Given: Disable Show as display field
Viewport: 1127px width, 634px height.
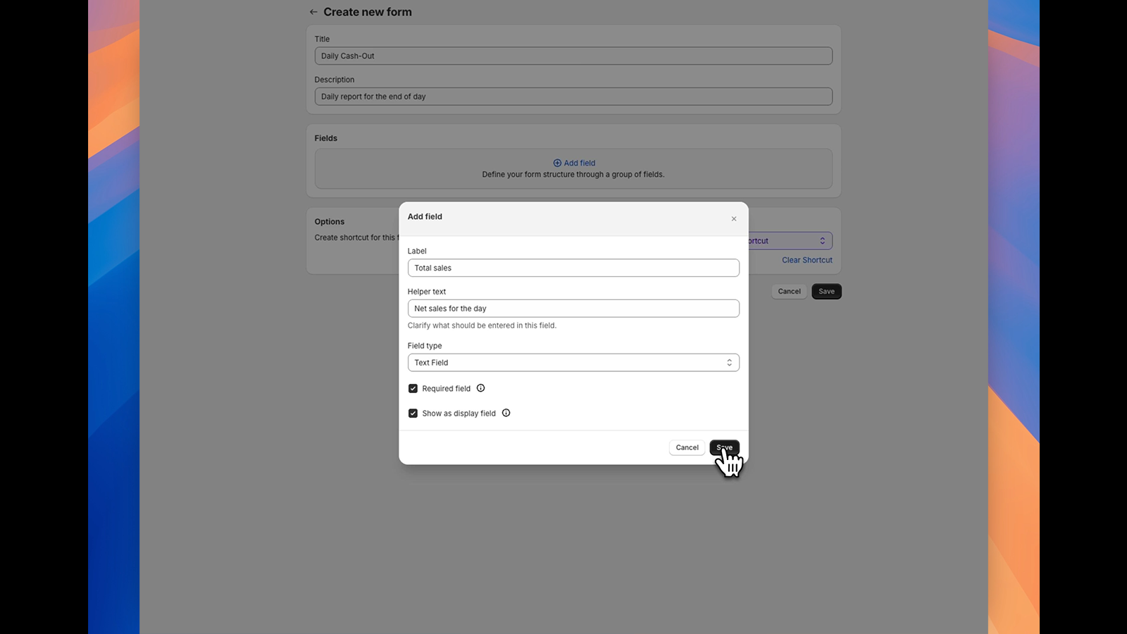Looking at the screenshot, I should (x=413, y=413).
